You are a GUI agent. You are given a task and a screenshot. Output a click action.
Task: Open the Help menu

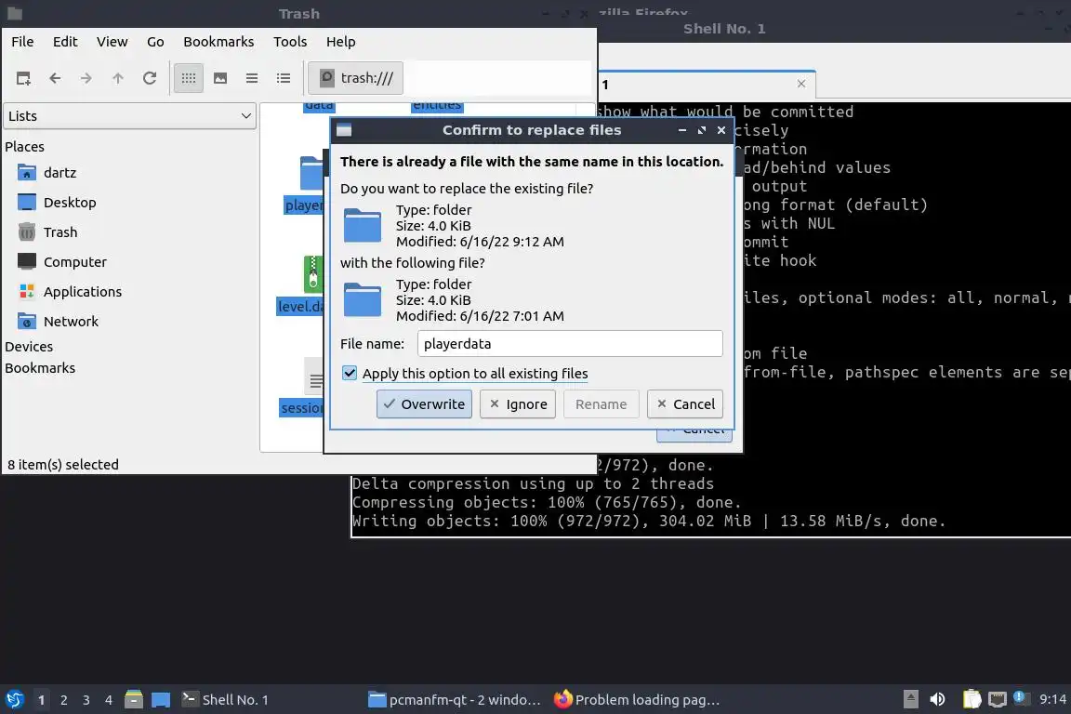[341, 42]
